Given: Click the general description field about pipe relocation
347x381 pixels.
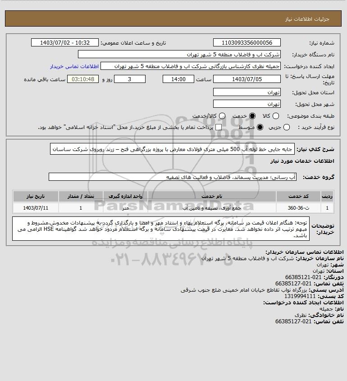Looking at the screenshot, I should tap(172, 149).
